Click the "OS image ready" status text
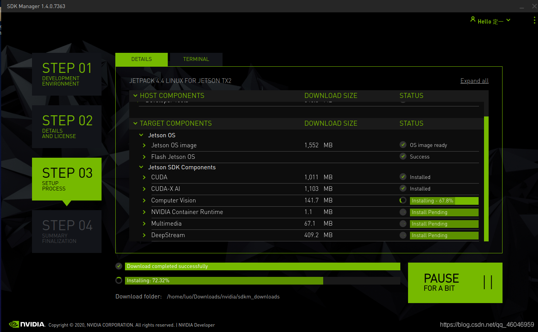This screenshot has height=332, width=538. 428,145
